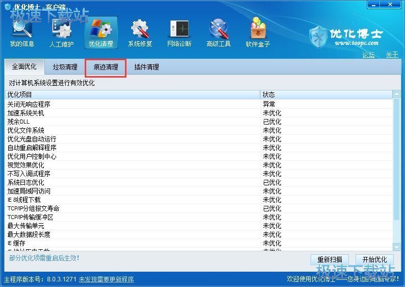Select the 优化用户控制中心 row
405x287 pixels.
[x=198, y=156]
